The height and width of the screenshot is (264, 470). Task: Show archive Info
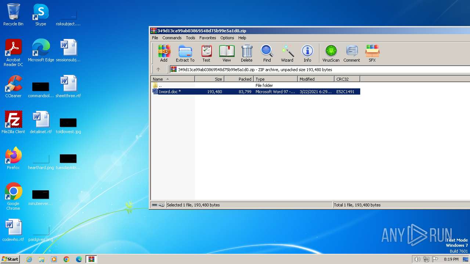click(307, 54)
